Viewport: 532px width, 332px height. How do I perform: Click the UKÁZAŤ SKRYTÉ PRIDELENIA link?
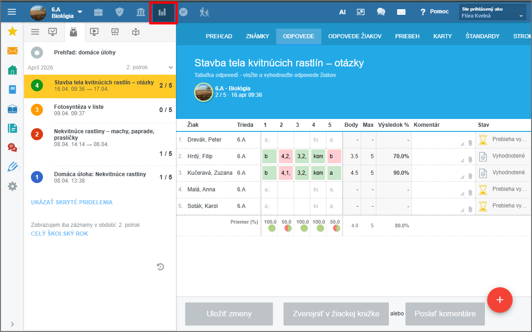click(72, 202)
